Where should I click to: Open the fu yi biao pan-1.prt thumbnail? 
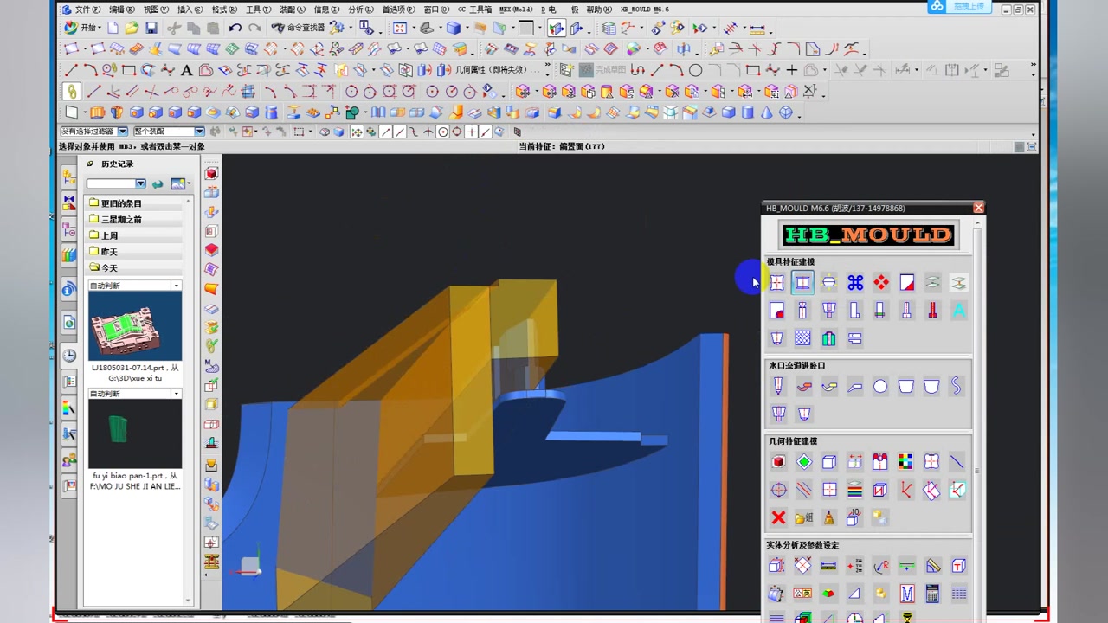coord(135,434)
